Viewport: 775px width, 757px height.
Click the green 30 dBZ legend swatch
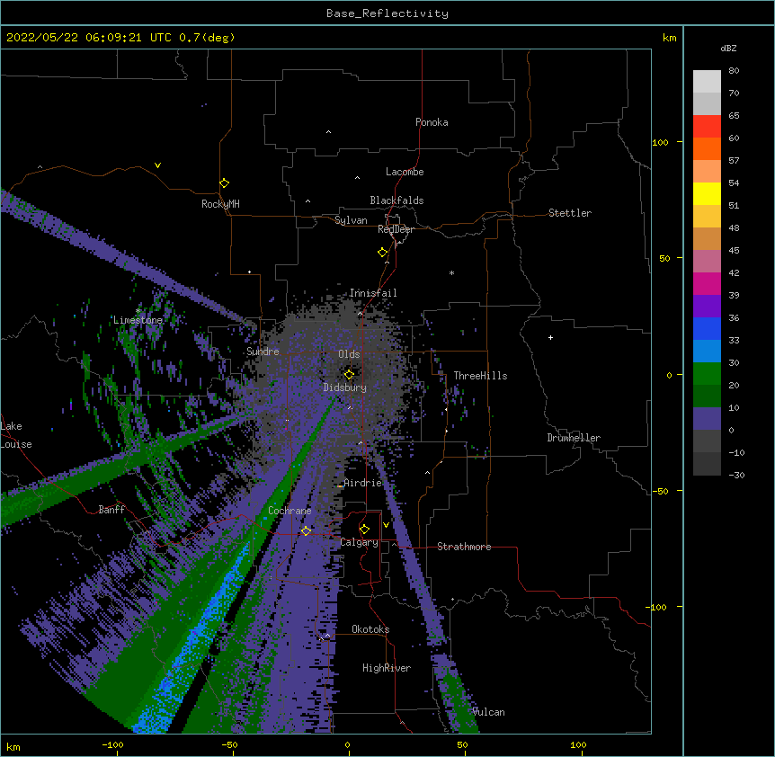pos(707,374)
